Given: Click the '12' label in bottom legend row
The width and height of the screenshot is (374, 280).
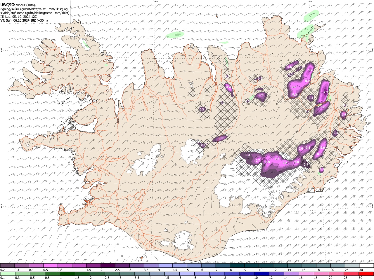Looking at the screenshot, I should [x=271, y=278].
